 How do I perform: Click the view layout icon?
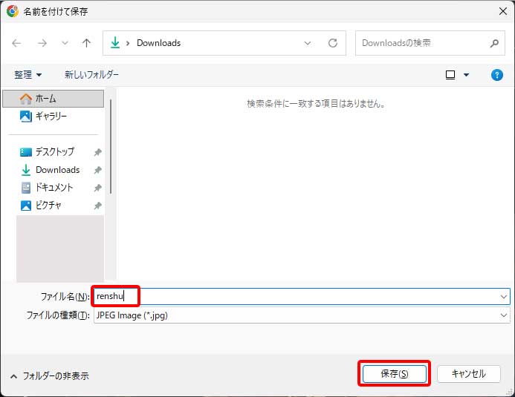click(x=450, y=75)
